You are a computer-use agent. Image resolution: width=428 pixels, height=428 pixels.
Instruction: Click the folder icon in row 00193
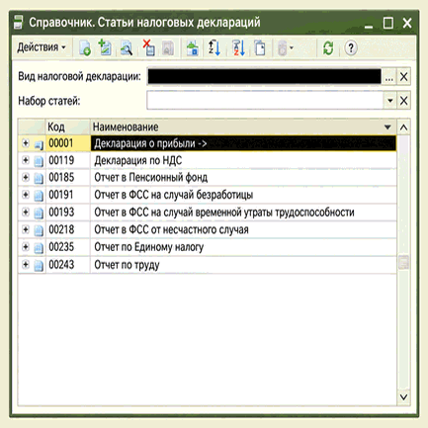click(39, 213)
